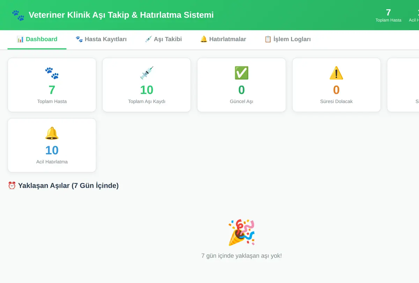Viewport: 419px width, 283px height.
Task: Click the "7 gün içinde yaklaşan aşı yok!" message
Action: point(242,256)
